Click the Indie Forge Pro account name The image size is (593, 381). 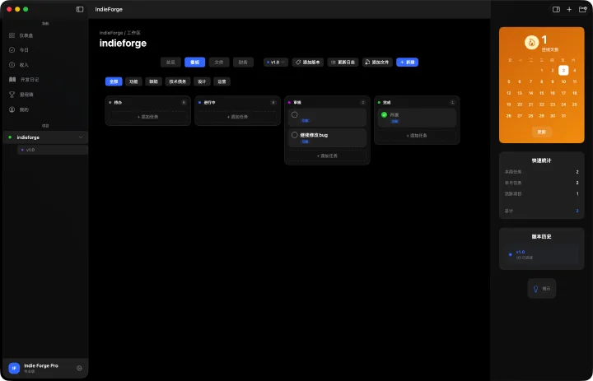click(x=41, y=365)
